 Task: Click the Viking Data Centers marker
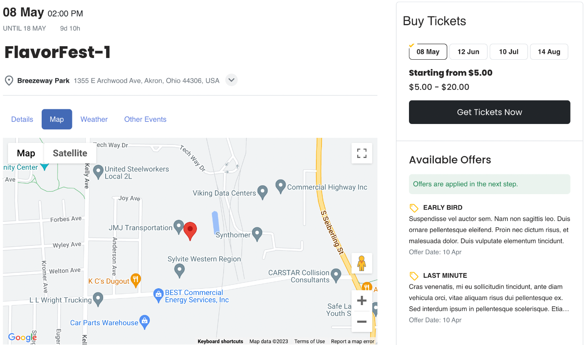(x=263, y=192)
